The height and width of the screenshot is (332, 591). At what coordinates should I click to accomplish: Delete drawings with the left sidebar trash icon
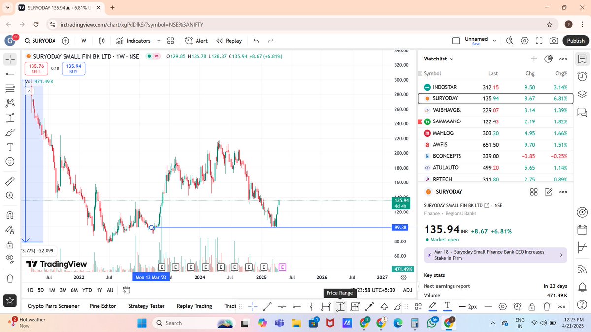tap(10, 278)
